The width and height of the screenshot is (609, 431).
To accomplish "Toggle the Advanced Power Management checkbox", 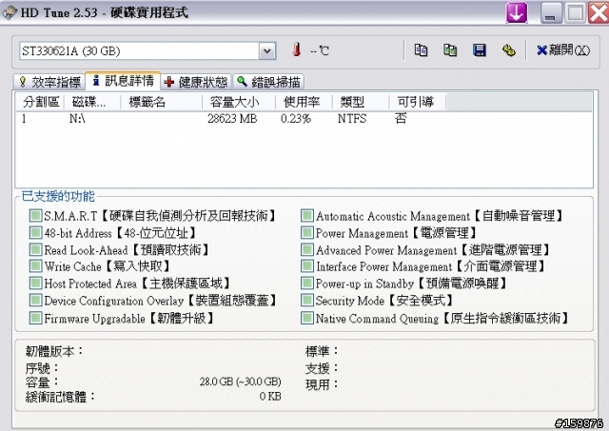I will click(x=307, y=249).
